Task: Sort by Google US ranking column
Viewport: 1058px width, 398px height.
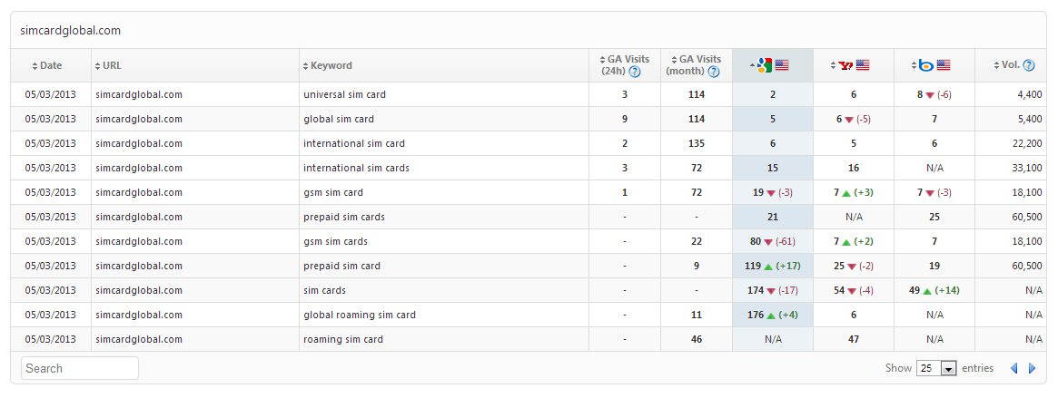Action: pyautogui.click(x=773, y=65)
